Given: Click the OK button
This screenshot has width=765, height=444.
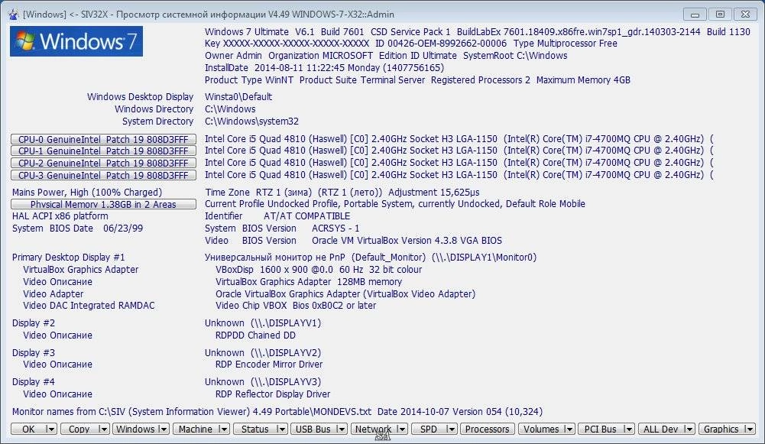Looking at the screenshot, I should click(x=28, y=429).
